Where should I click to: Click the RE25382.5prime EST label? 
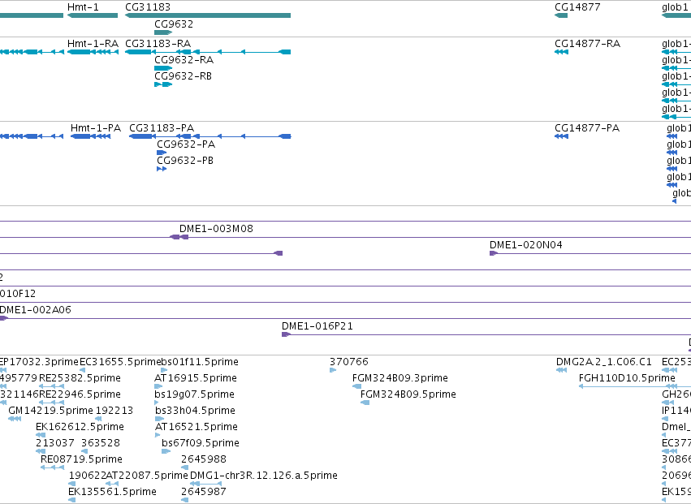pos(80,378)
